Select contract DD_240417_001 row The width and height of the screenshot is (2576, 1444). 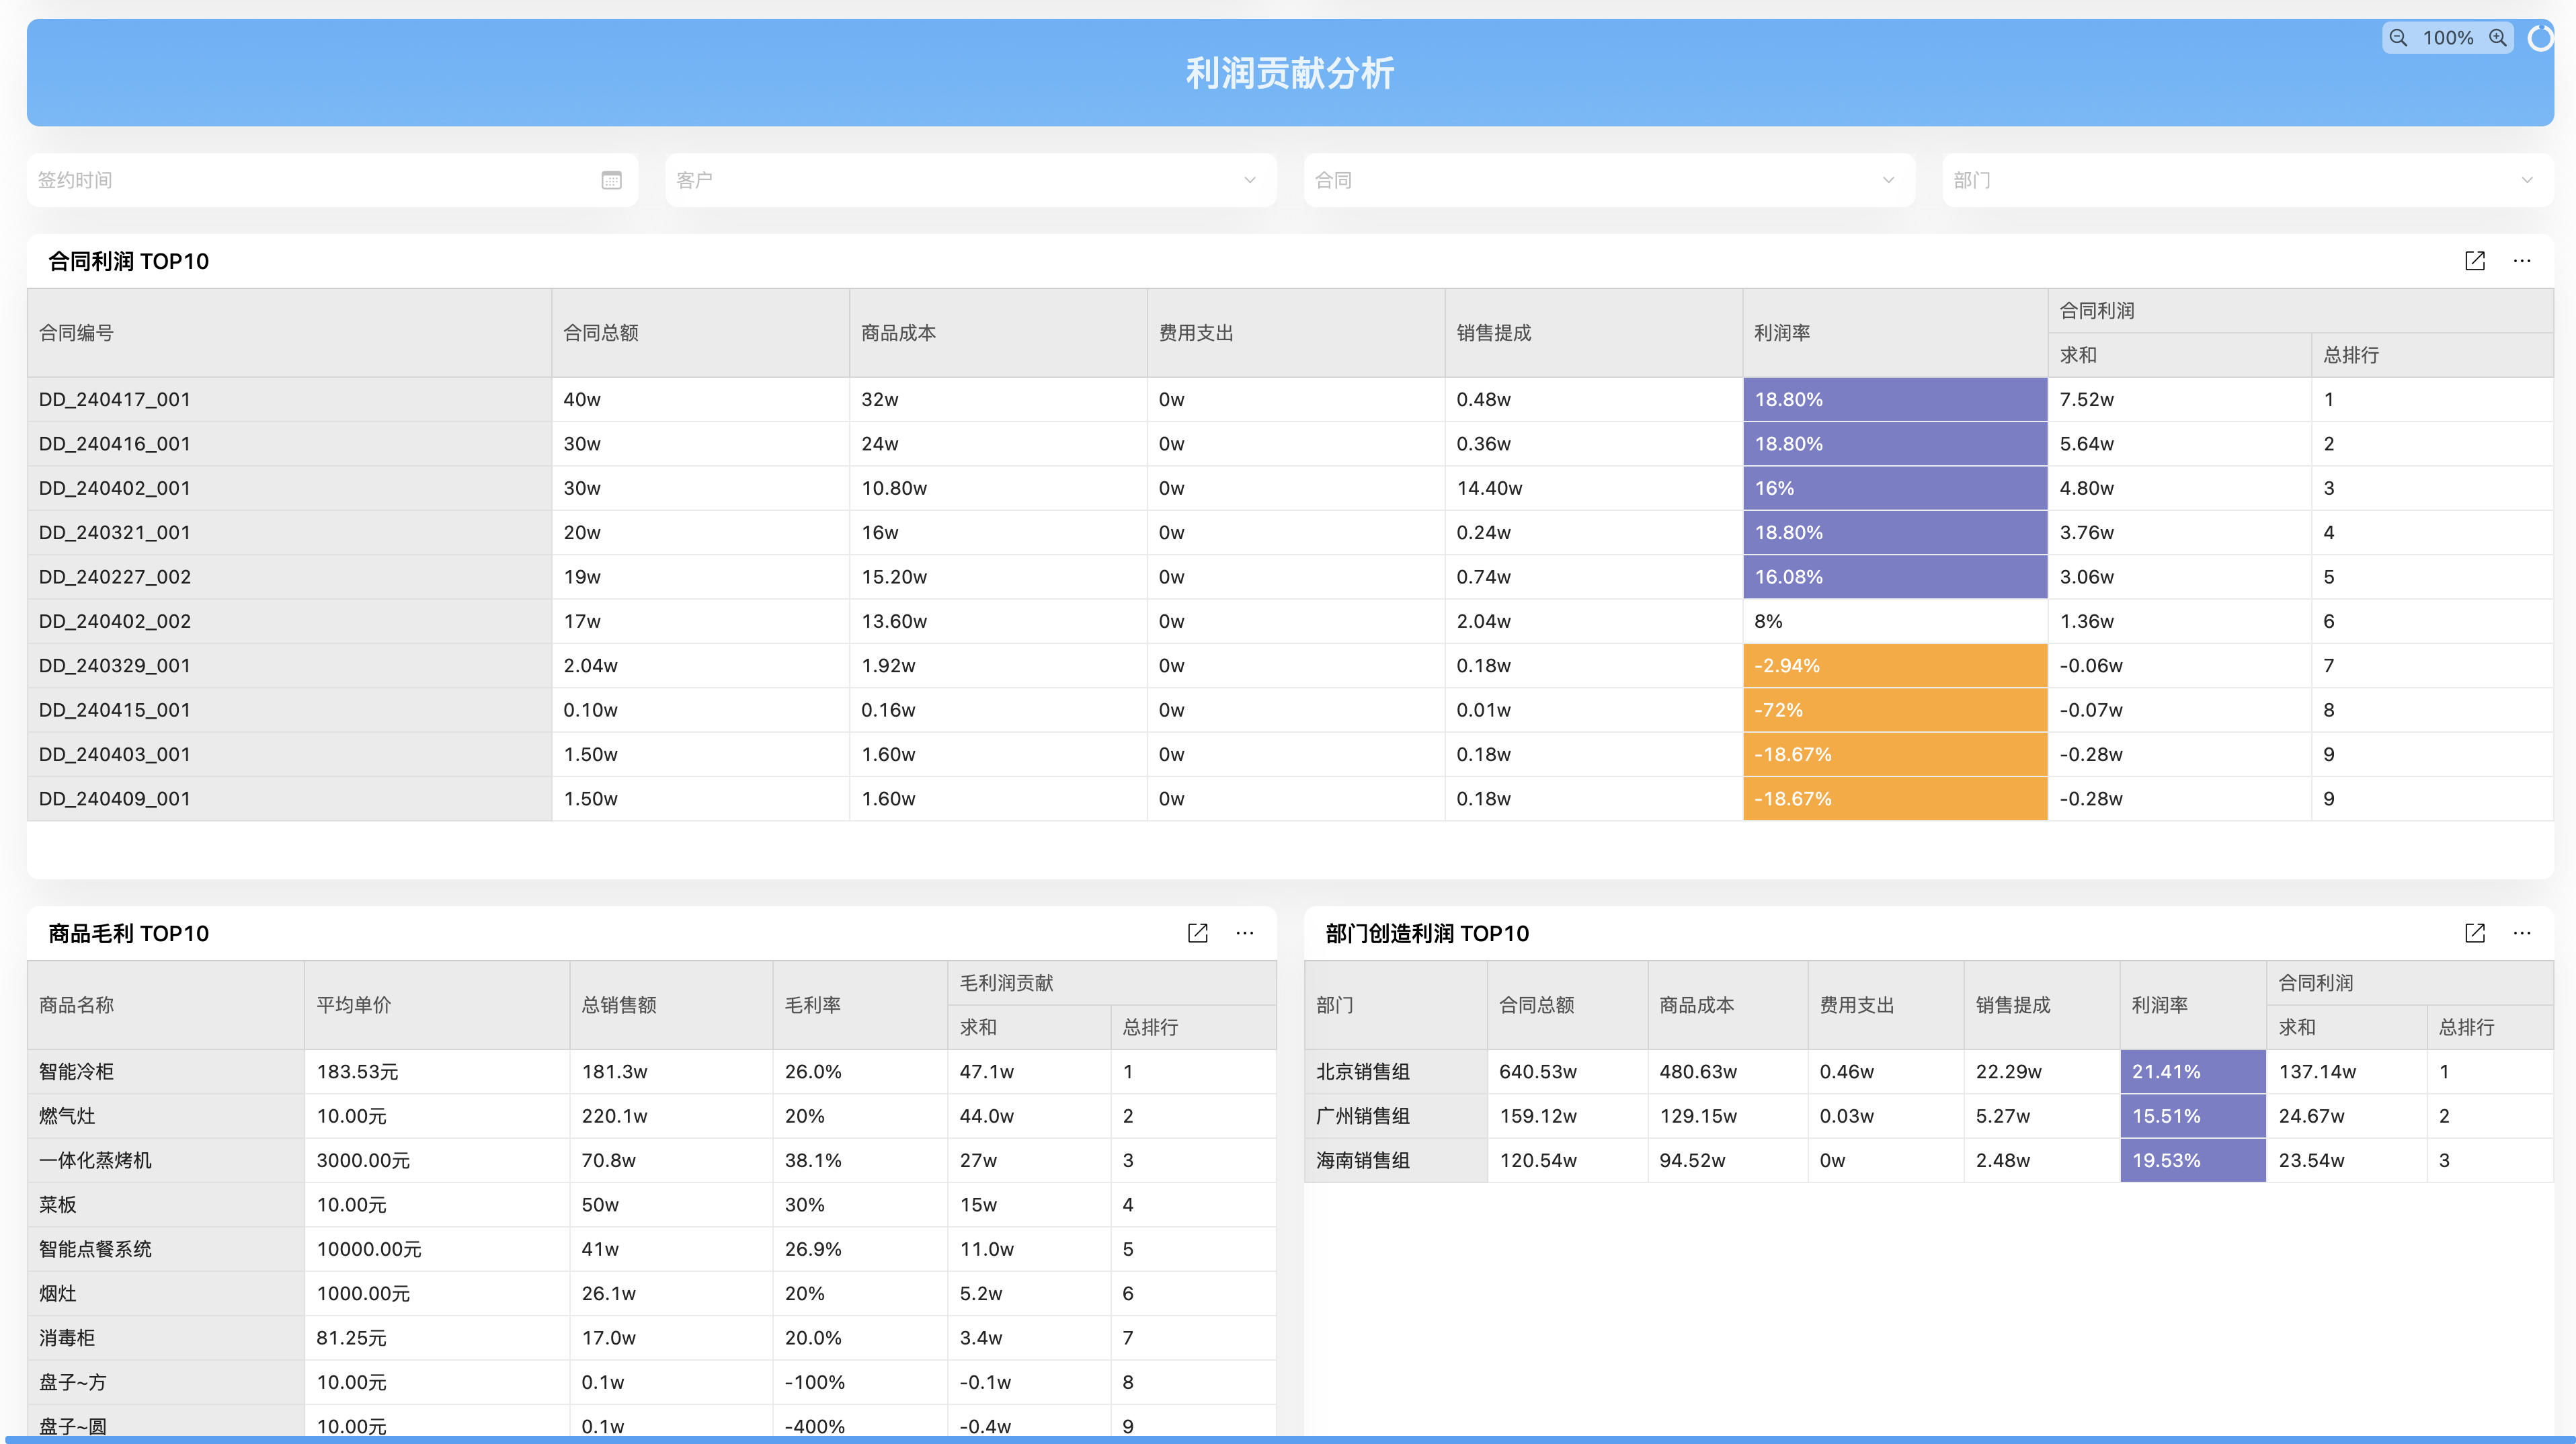click(1290, 399)
